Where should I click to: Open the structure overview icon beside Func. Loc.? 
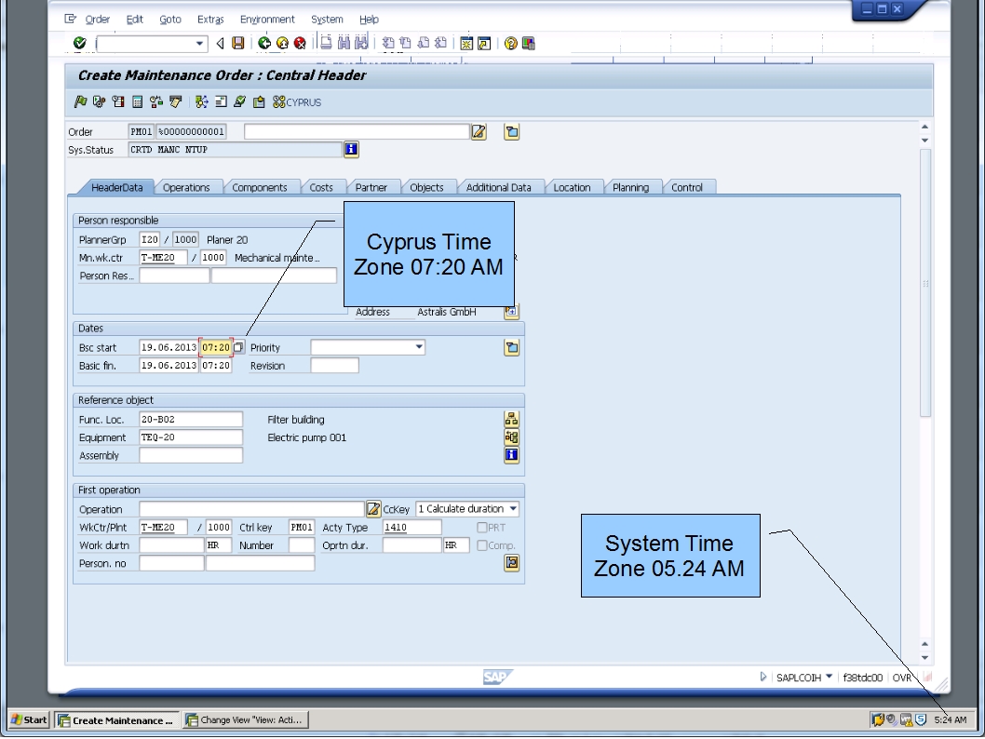pos(510,419)
